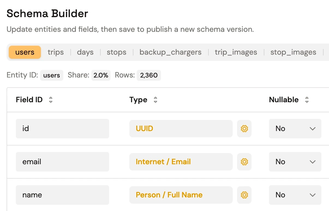Open the Nullable dropdown for email row
Image resolution: width=329 pixels, height=211 pixels.
tap(295, 162)
